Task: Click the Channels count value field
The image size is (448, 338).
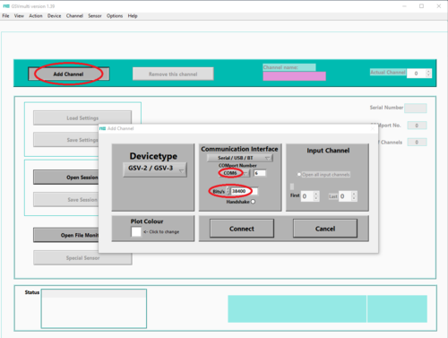Action: [417, 143]
